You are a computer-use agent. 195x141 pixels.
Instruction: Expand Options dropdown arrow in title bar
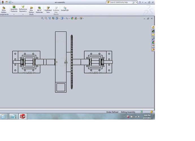coord(13,2)
